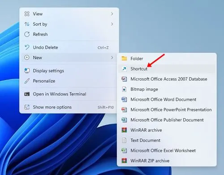The width and height of the screenshot is (224, 175).
Task: Expand the Sort by submenu chevron
Action: click(x=112, y=24)
